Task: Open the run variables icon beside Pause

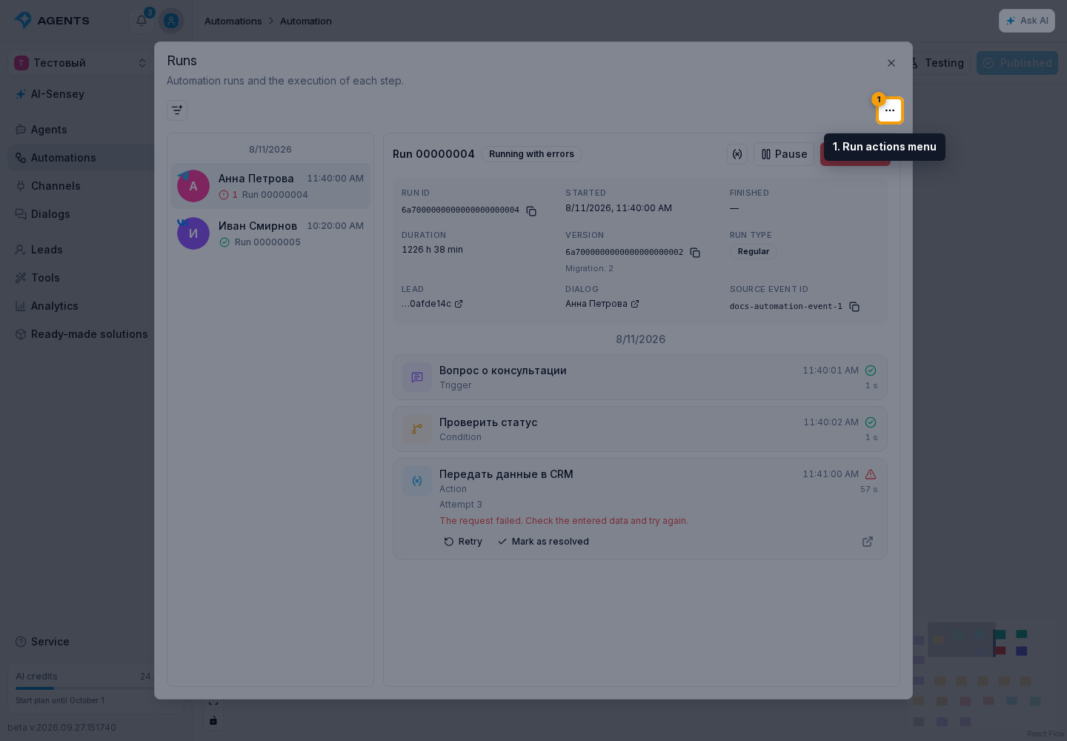Action: pyautogui.click(x=737, y=154)
